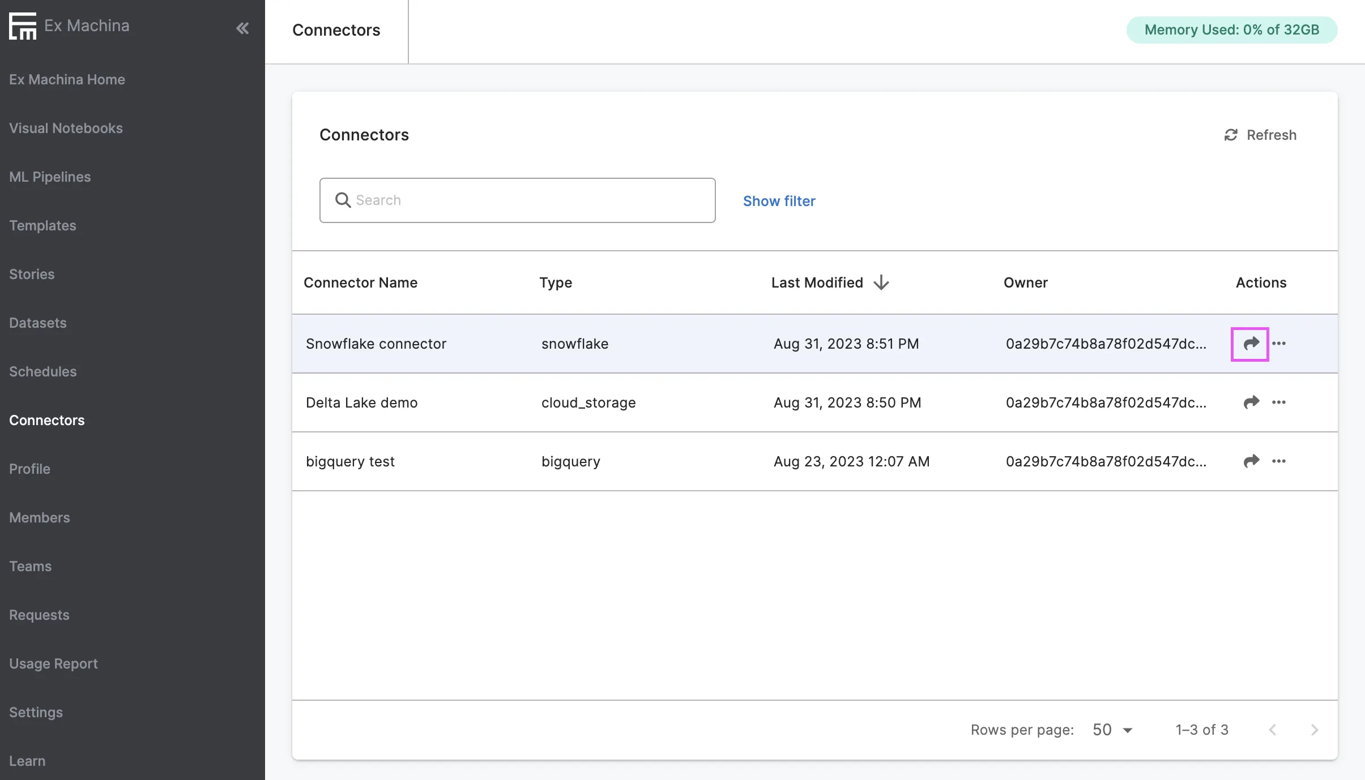Go to previous page of results
This screenshot has height=780, width=1365.
(1273, 730)
